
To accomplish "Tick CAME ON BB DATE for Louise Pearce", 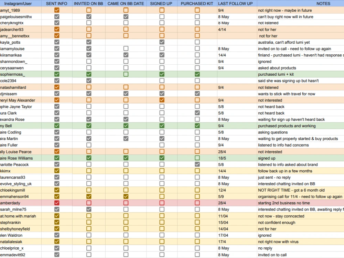I will [126, 151].
